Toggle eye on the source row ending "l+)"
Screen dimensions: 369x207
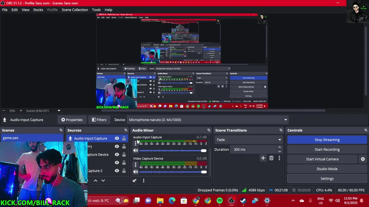[117, 146]
